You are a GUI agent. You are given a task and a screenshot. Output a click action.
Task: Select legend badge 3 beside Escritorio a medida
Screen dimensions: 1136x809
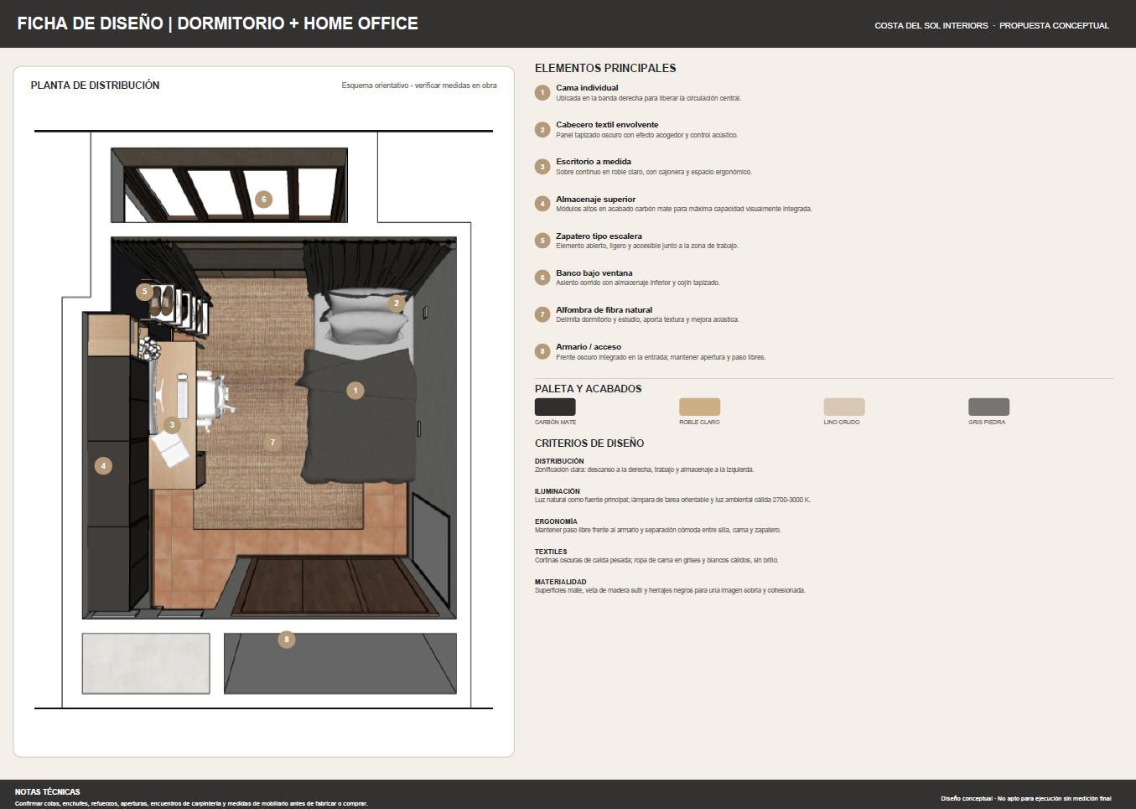coord(542,166)
